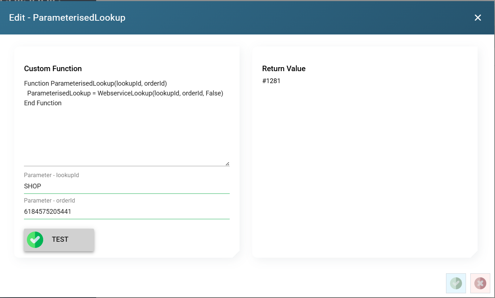Click the dialog title 'Edit - ParameterisedLookup'

[x=67, y=17]
